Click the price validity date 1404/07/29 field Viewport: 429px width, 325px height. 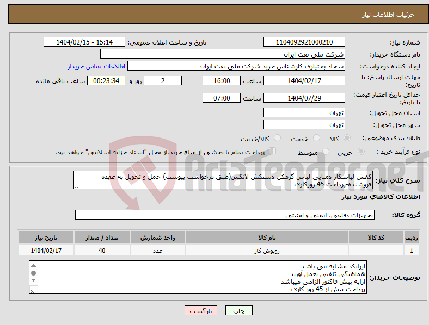click(304, 98)
